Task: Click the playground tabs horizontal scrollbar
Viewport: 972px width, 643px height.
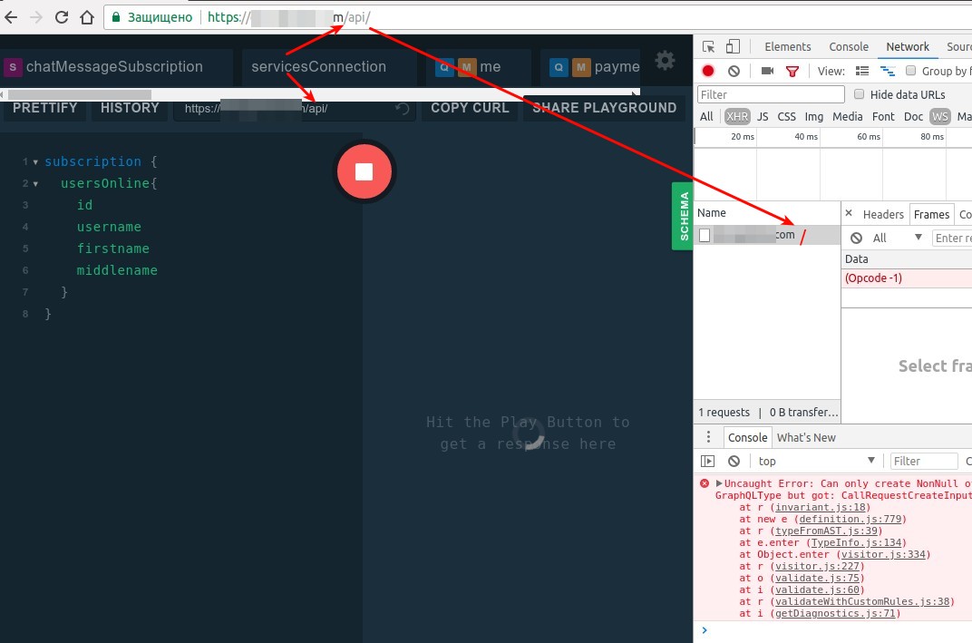Action: click(80, 95)
